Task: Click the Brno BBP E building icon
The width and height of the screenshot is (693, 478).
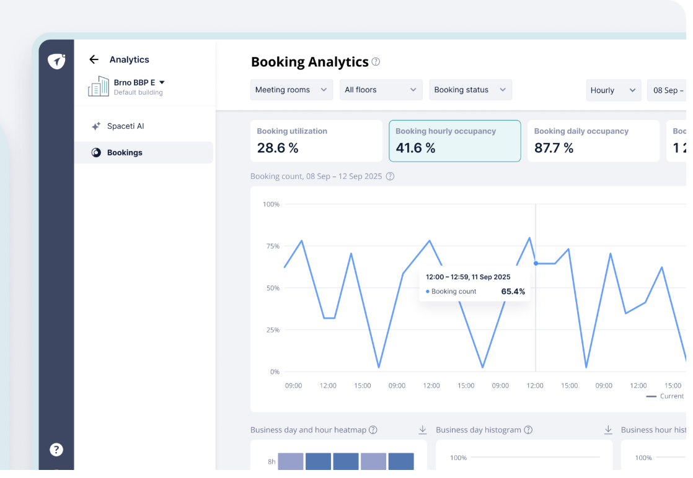Action: click(98, 87)
